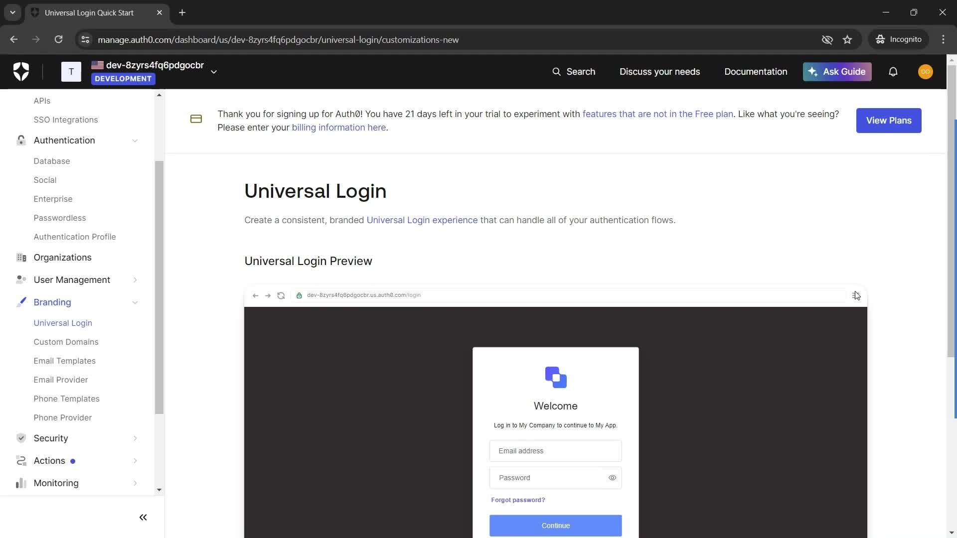
Task: Expand the Security section chevron
Action: 135,438
